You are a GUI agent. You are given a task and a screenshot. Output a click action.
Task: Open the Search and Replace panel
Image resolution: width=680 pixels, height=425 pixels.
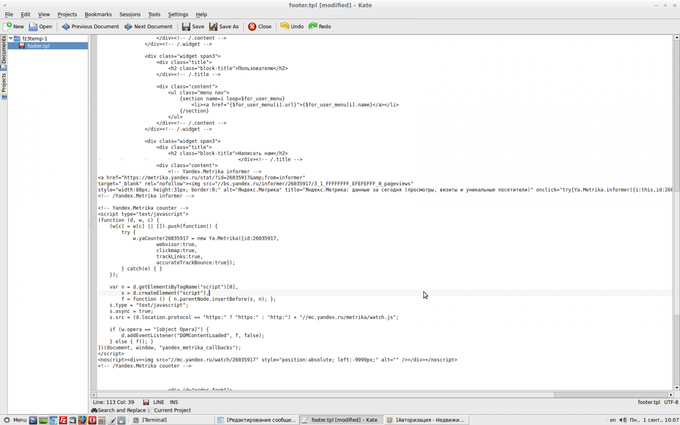tap(118, 410)
